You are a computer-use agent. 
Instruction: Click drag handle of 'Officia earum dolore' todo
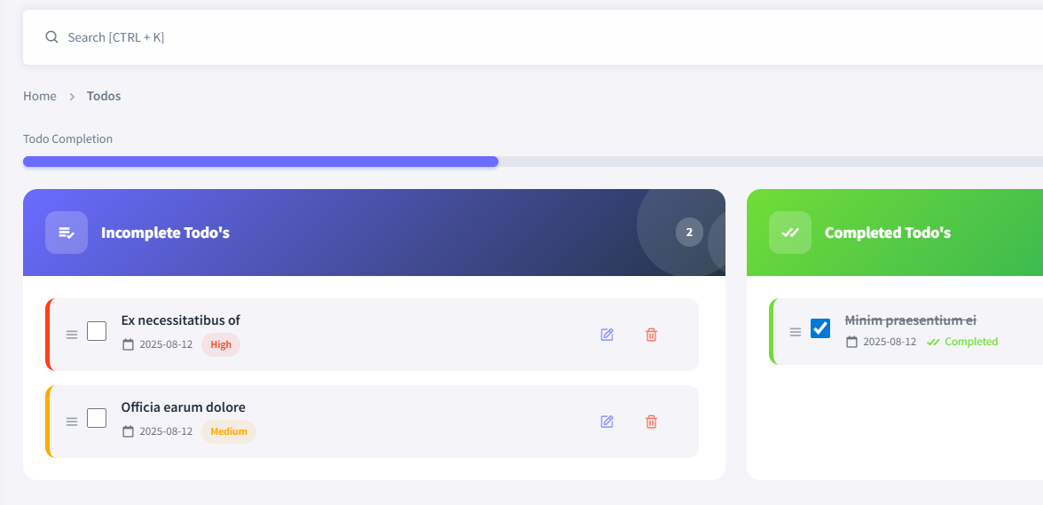pos(72,422)
